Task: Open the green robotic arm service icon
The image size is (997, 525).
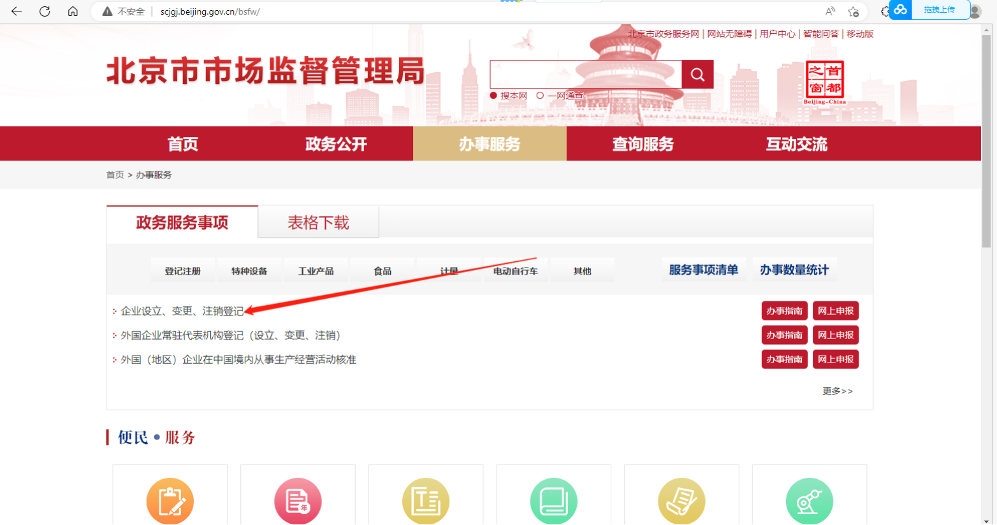Action: (x=809, y=502)
